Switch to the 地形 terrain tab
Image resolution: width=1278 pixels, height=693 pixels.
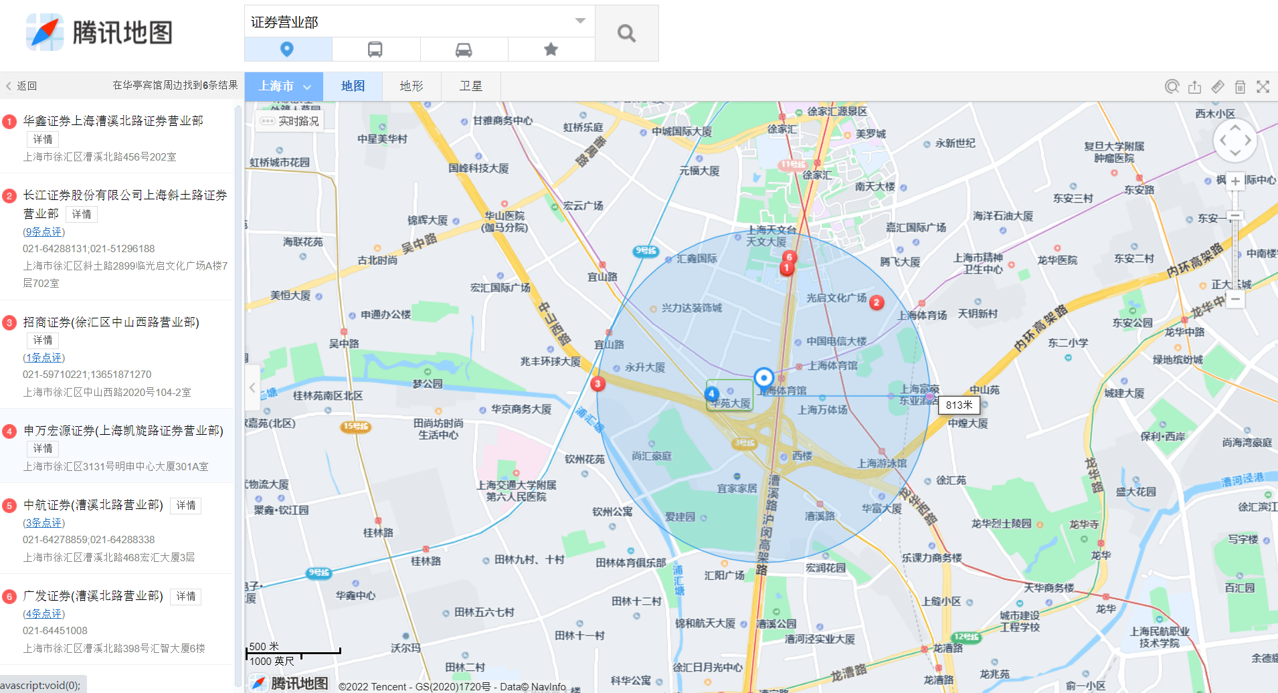point(412,86)
